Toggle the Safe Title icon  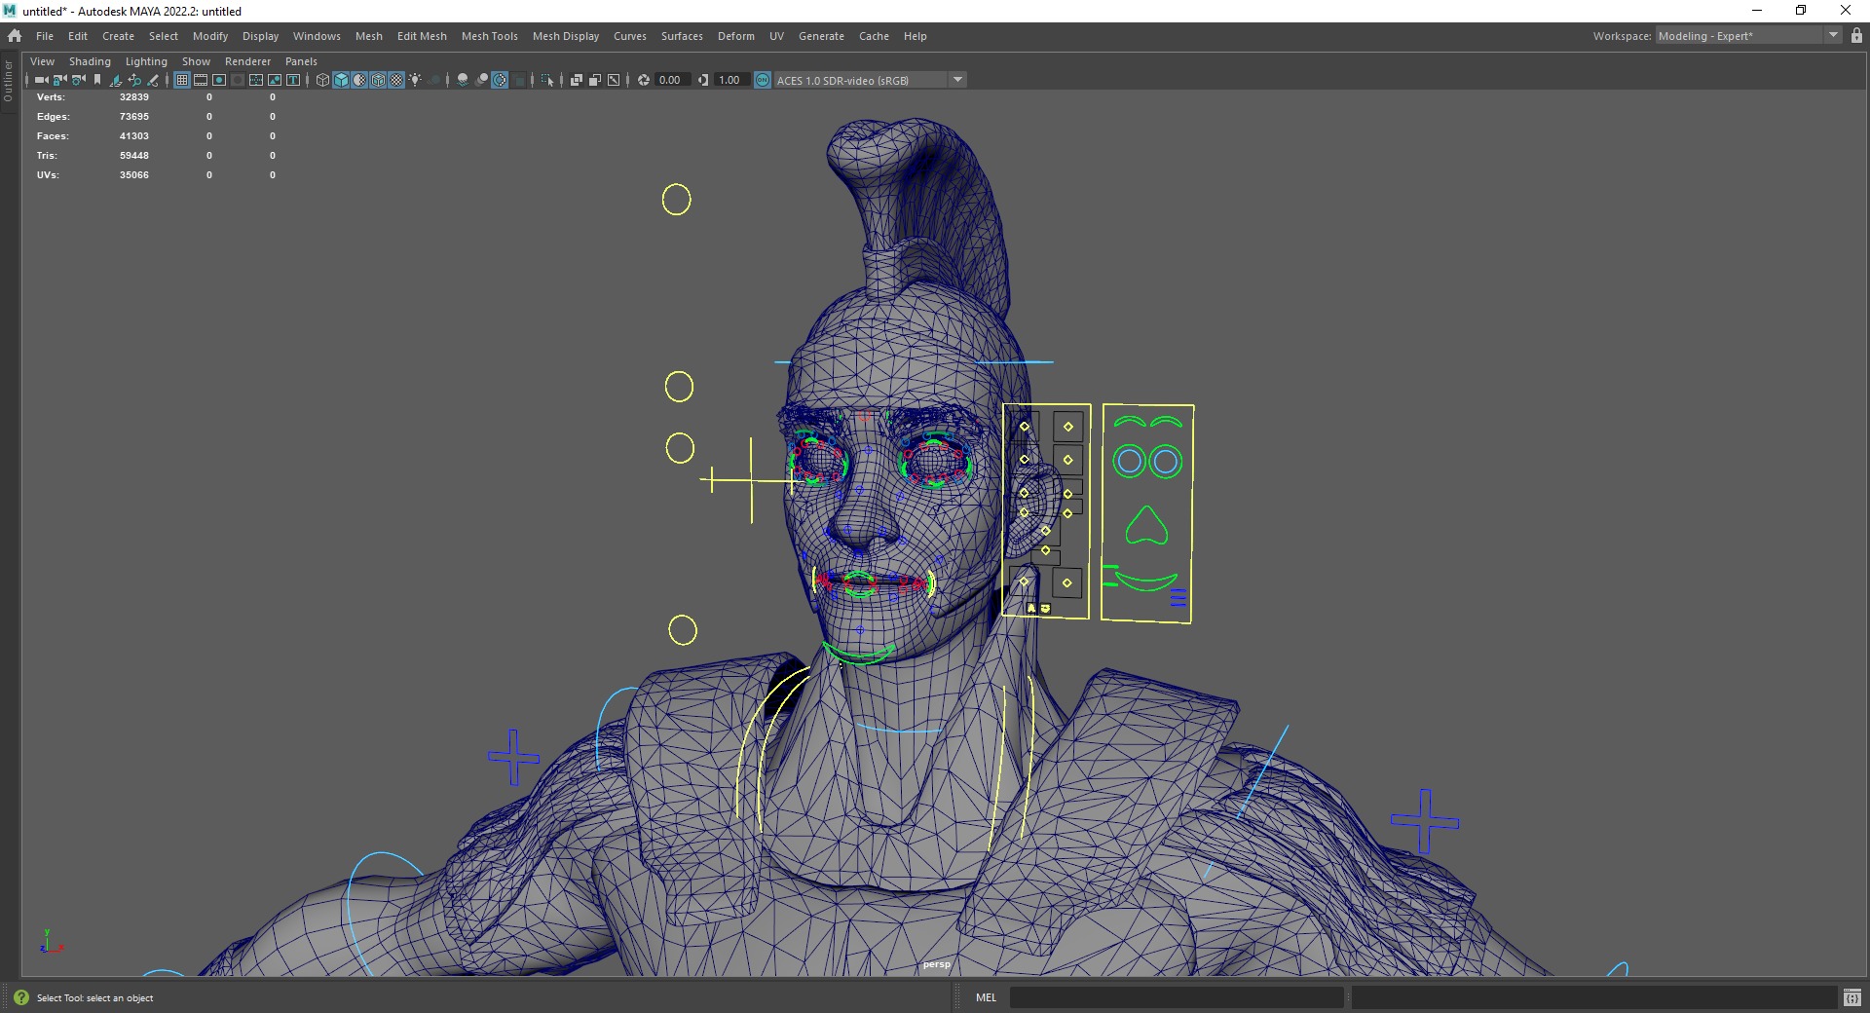[x=293, y=80]
